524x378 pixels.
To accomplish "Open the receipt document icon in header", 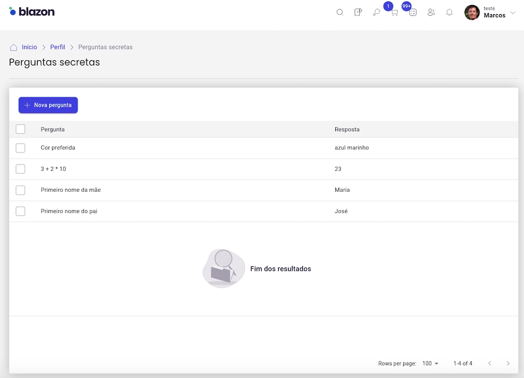I will click(x=358, y=13).
